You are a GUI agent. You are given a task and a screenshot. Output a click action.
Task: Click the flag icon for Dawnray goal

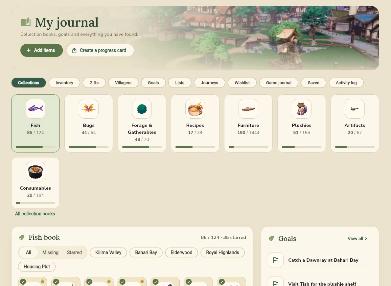point(276,260)
